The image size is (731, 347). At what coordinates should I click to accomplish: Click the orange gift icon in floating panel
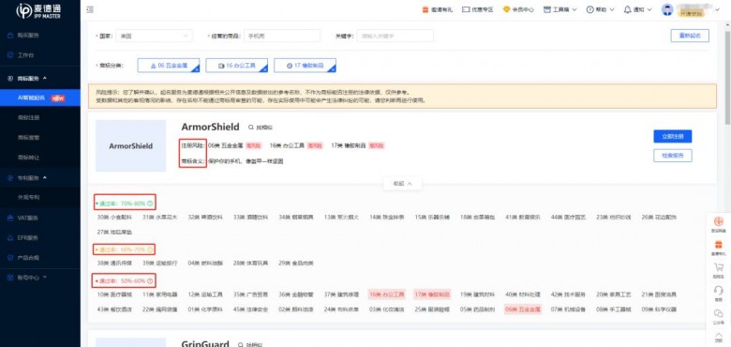pyautogui.click(x=719, y=245)
